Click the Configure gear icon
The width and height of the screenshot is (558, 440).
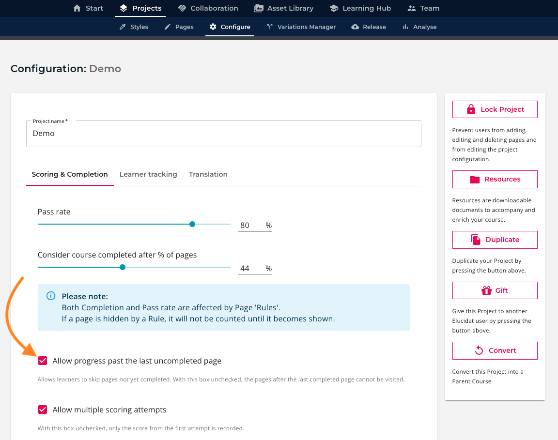point(213,27)
